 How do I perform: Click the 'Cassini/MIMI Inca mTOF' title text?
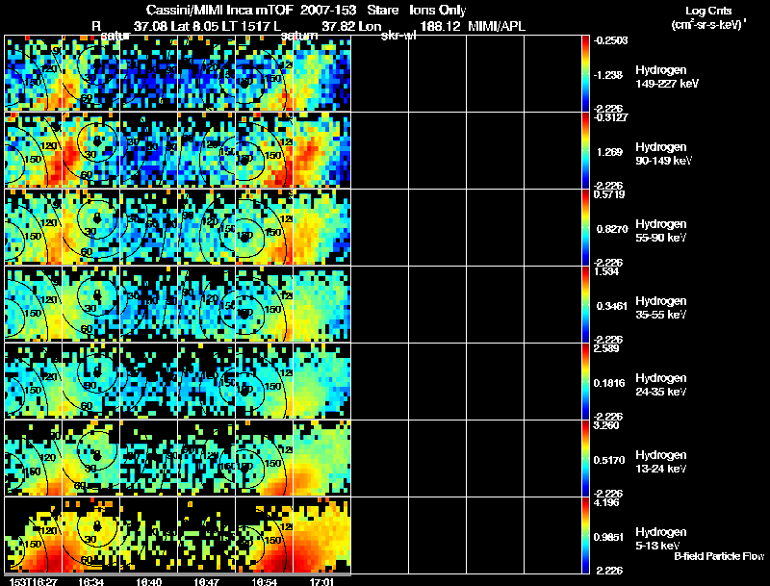point(219,10)
